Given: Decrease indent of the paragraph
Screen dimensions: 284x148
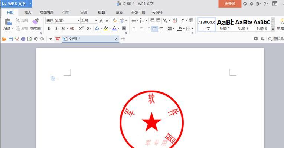Looking at the screenshot, I should (152, 20).
